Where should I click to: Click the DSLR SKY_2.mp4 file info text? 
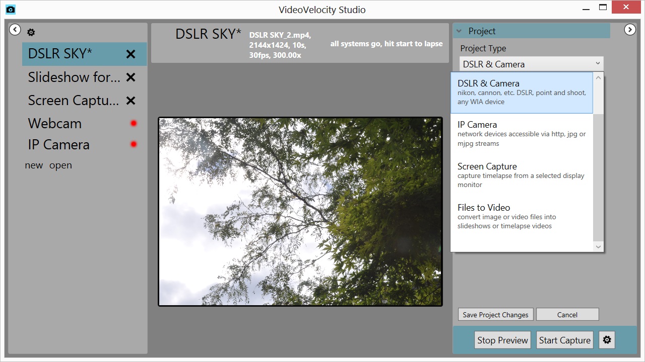tap(281, 45)
